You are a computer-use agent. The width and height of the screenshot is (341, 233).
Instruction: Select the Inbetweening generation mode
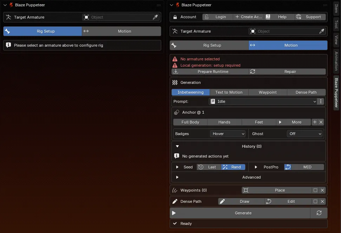click(190, 92)
